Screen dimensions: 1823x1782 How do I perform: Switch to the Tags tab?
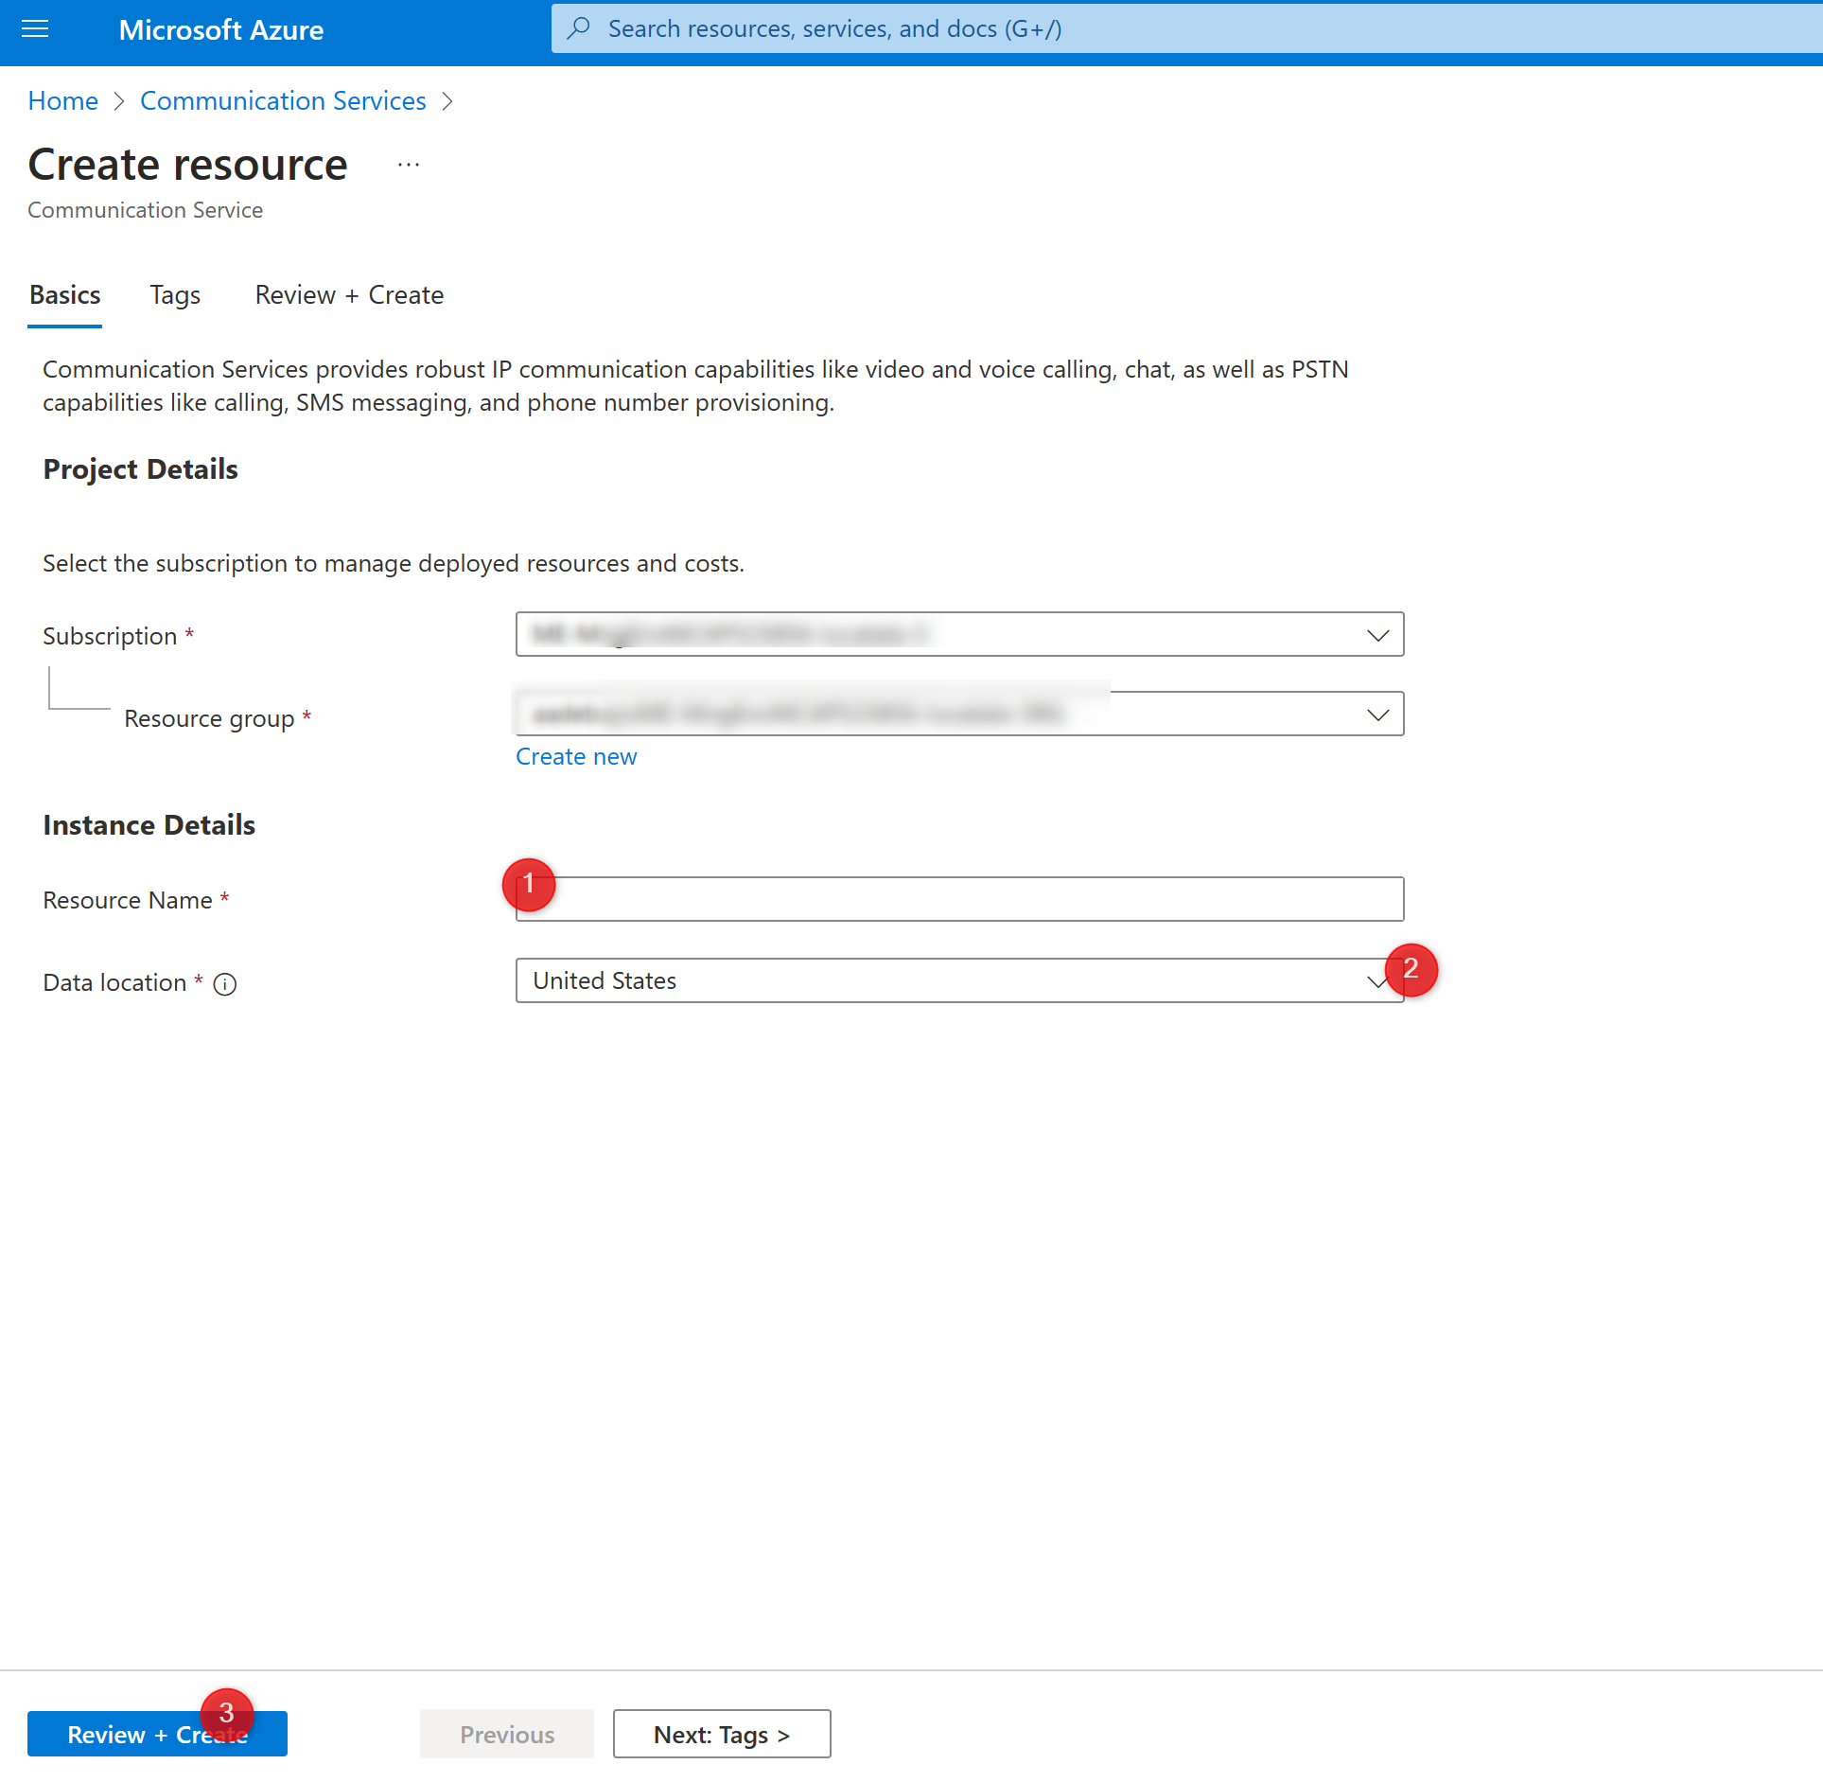pyautogui.click(x=175, y=295)
